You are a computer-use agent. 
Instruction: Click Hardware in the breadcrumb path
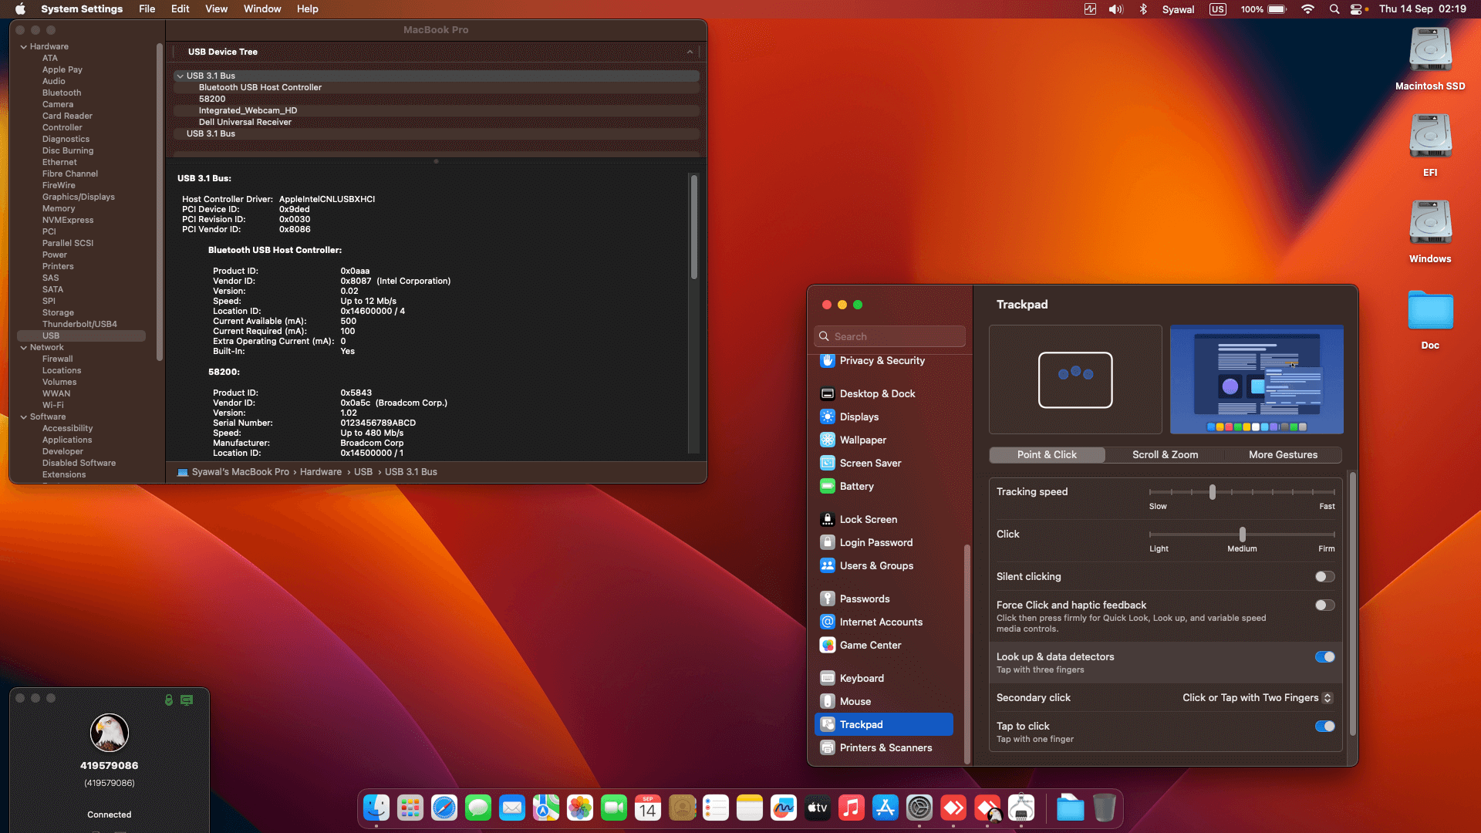[x=321, y=471]
